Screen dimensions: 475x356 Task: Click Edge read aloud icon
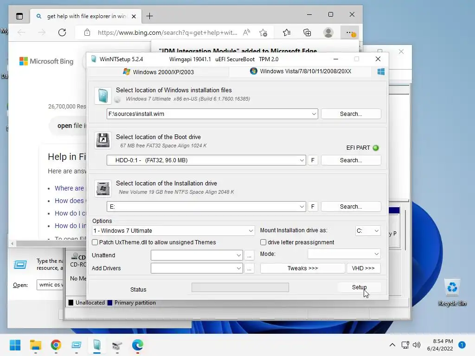[247, 32]
